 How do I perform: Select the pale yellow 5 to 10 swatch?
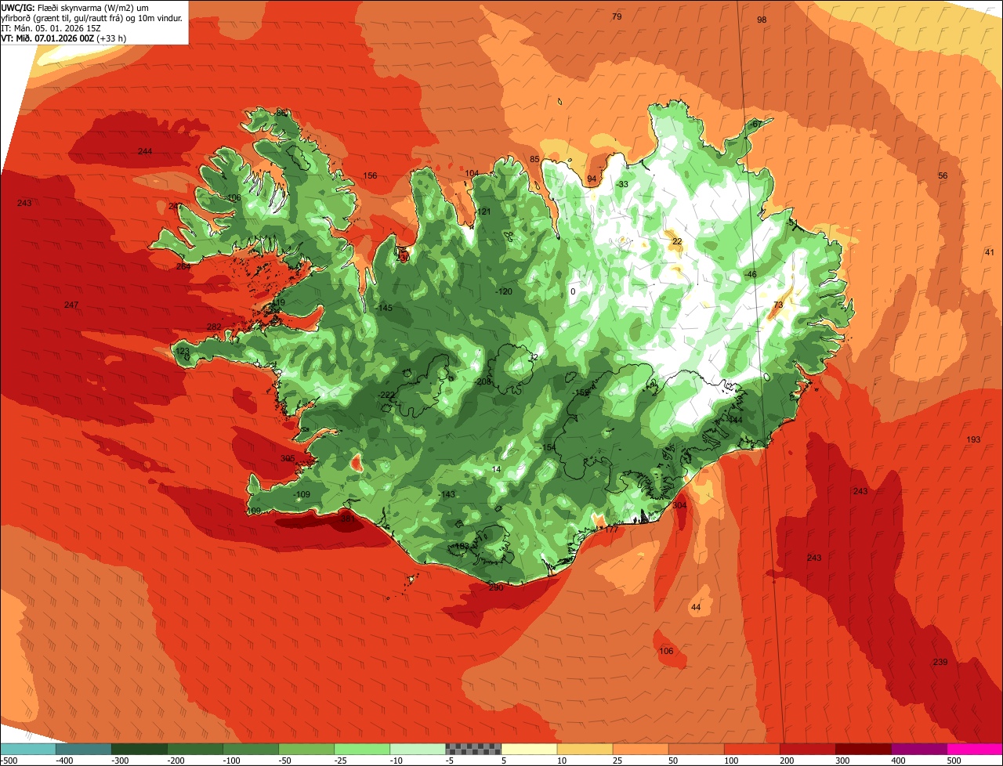[529, 748]
